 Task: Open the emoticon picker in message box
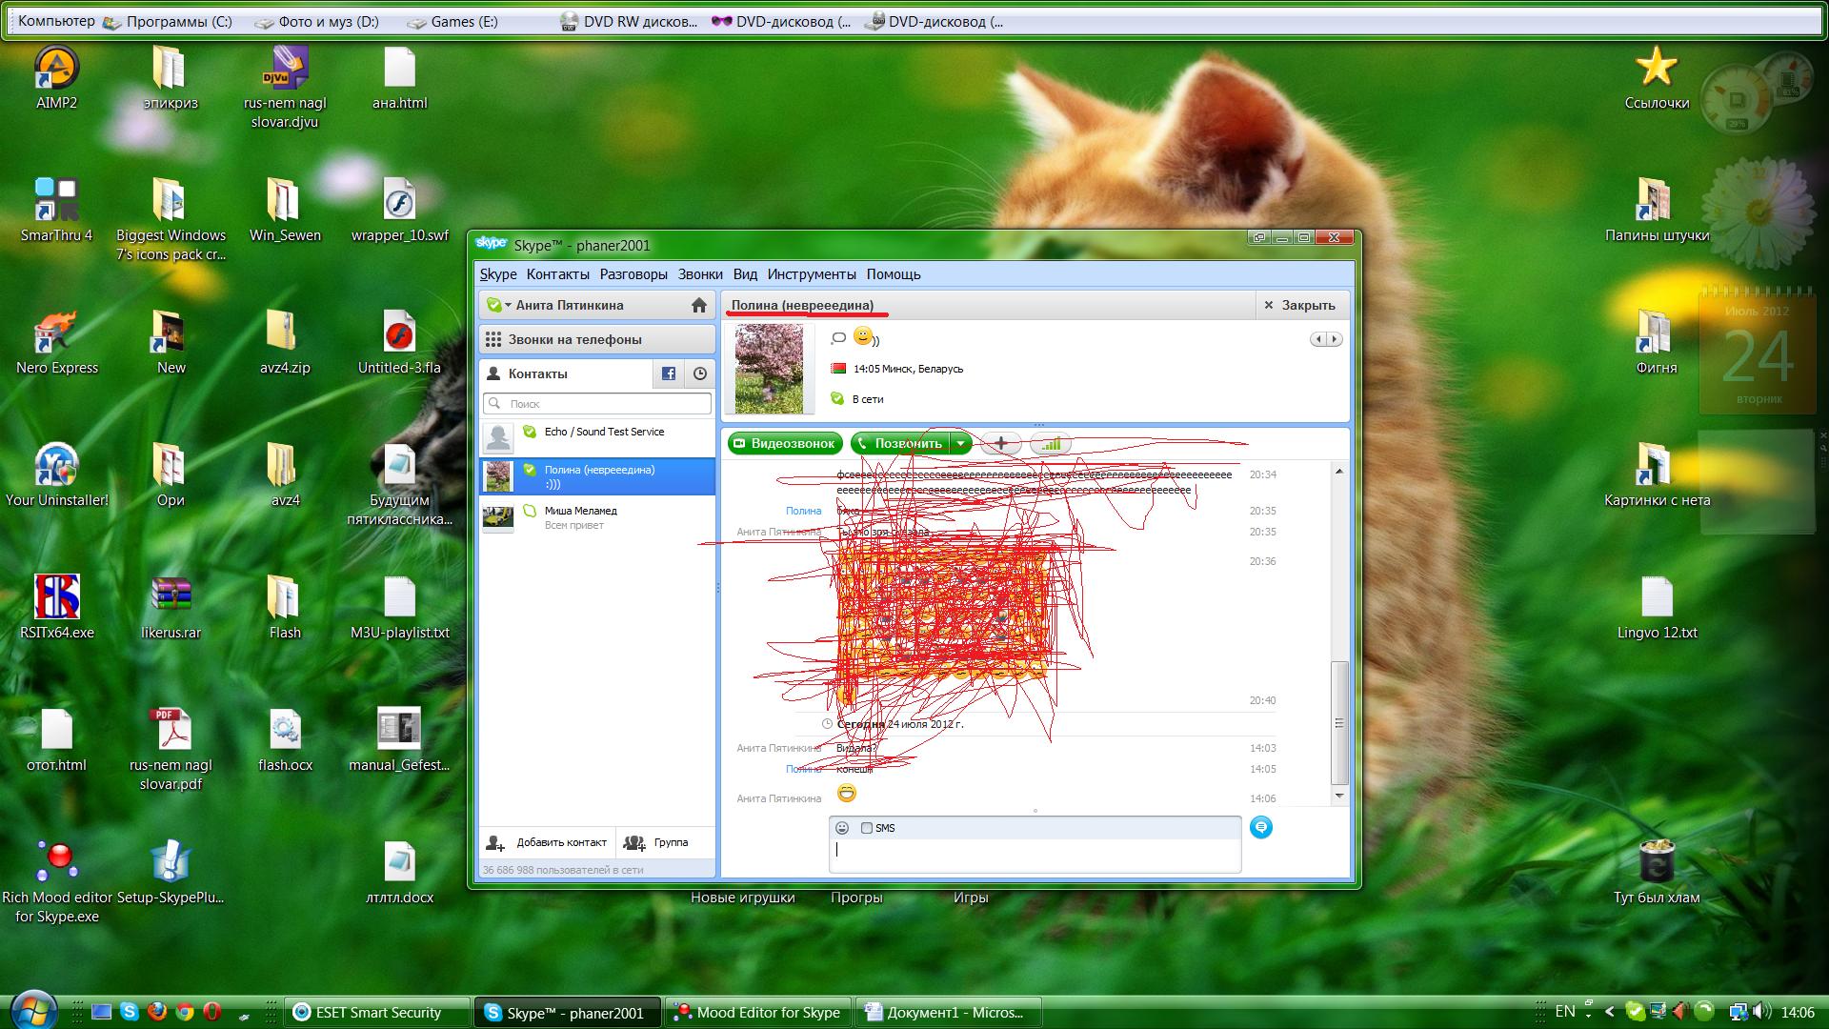[842, 828]
